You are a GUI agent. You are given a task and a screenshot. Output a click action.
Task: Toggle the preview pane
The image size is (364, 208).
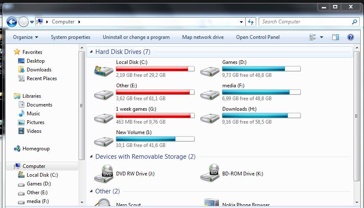[x=336, y=37]
